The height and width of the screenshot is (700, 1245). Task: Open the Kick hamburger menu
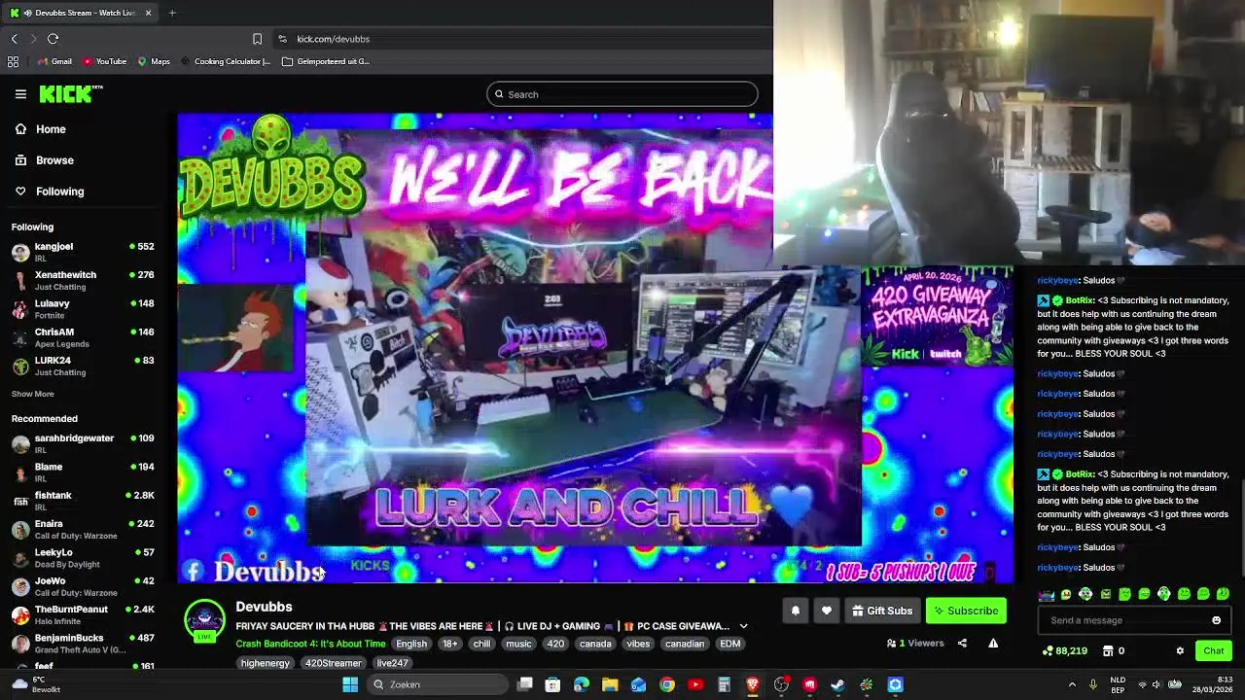(x=20, y=94)
